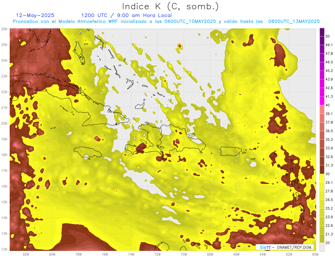The height and width of the screenshot is (258, 335).
Task: Click the "16N" latitude label
Action: pyautogui.click(x=4, y=186)
